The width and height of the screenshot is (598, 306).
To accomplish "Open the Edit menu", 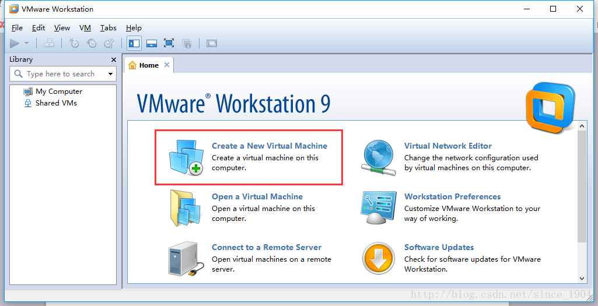I will tap(39, 28).
